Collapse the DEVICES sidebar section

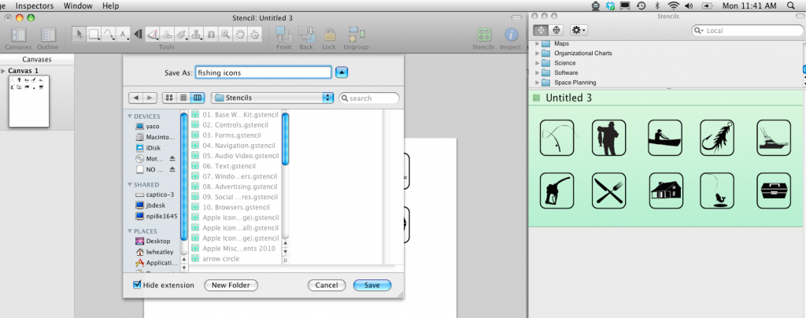click(x=130, y=116)
